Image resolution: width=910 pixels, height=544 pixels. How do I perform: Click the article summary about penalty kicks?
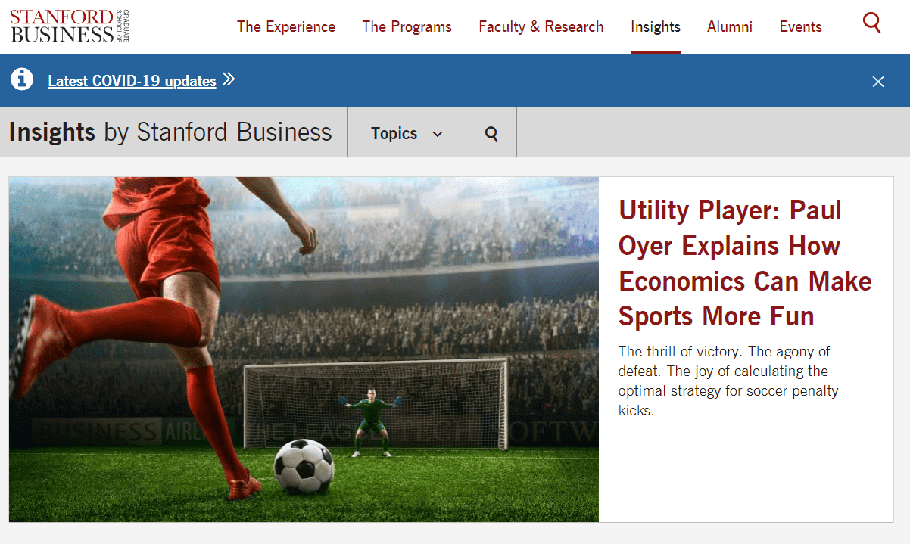pos(728,381)
